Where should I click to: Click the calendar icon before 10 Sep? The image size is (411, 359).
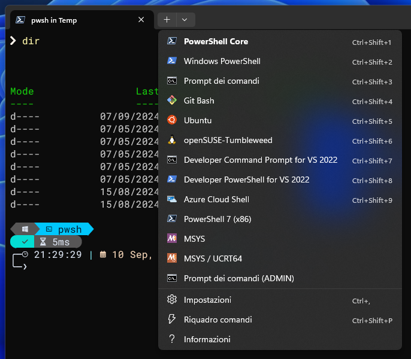pyautogui.click(x=103, y=254)
